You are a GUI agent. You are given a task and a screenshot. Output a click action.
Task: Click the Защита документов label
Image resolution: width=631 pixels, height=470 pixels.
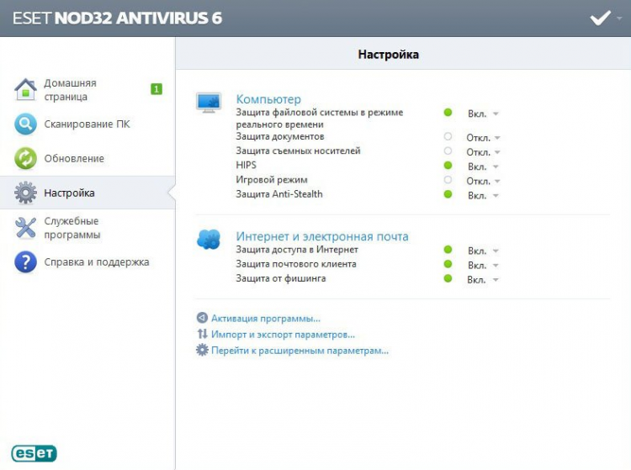[279, 136]
